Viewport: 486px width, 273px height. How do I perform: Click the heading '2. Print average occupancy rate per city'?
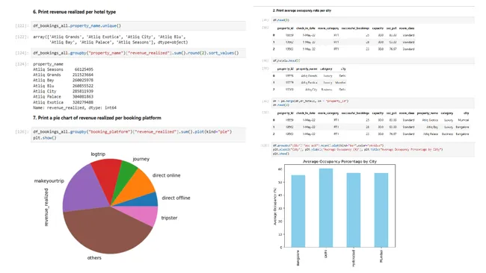302,10
